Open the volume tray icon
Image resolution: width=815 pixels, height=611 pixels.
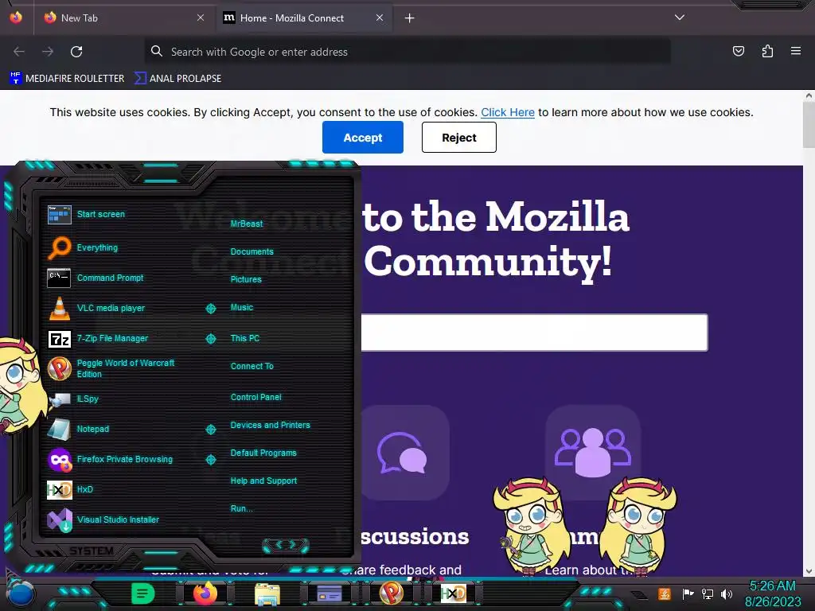click(727, 593)
